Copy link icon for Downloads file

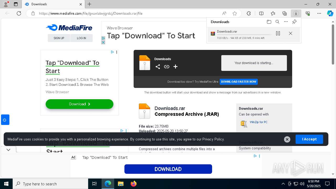[x=167, y=67]
